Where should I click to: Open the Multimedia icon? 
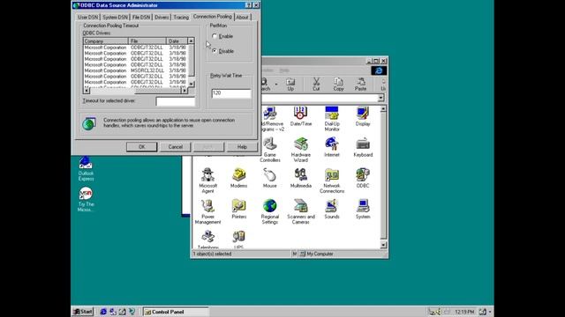coord(300,178)
